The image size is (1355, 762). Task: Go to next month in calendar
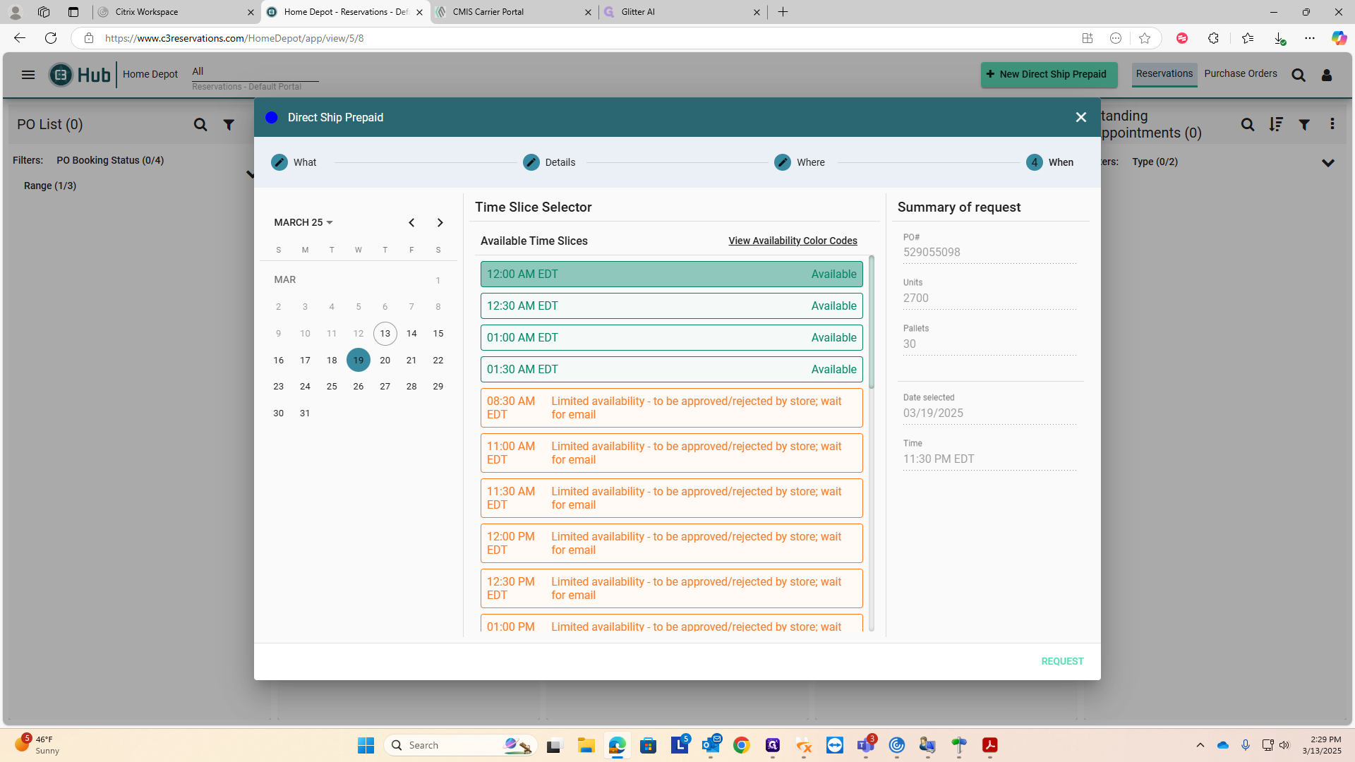(440, 222)
